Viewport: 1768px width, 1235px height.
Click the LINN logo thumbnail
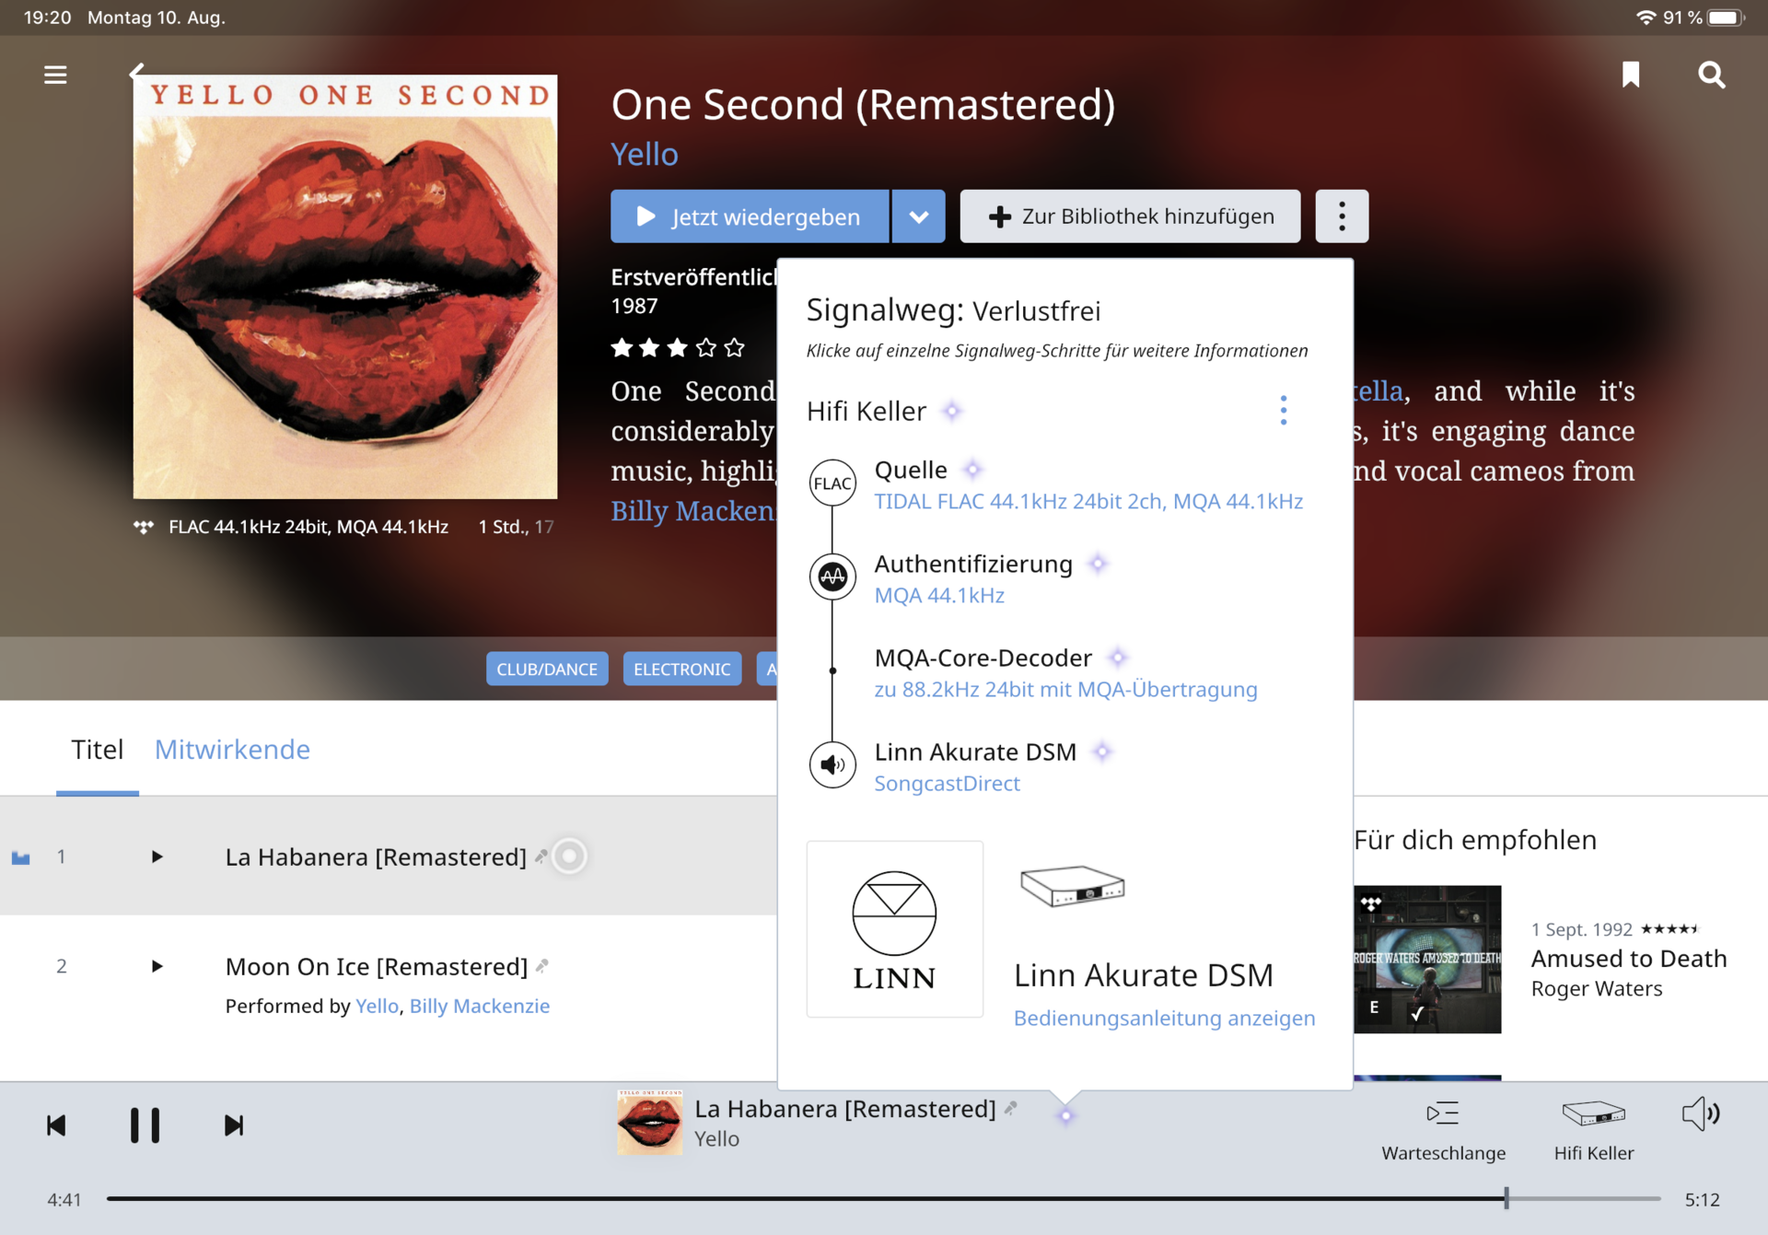point(894,929)
